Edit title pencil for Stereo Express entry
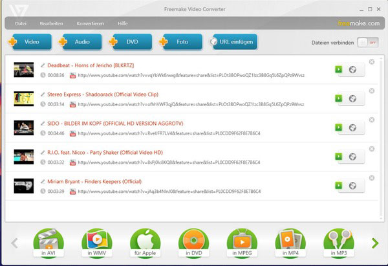Image resolution: width=388 pixels, height=266 pixels. tap(43, 94)
